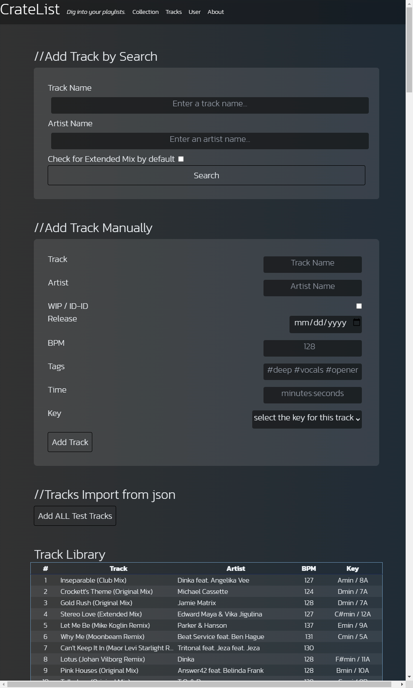Click artist Beat Service feat. Ben Hague
This screenshot has width=413, height=688.
[221, 637]
